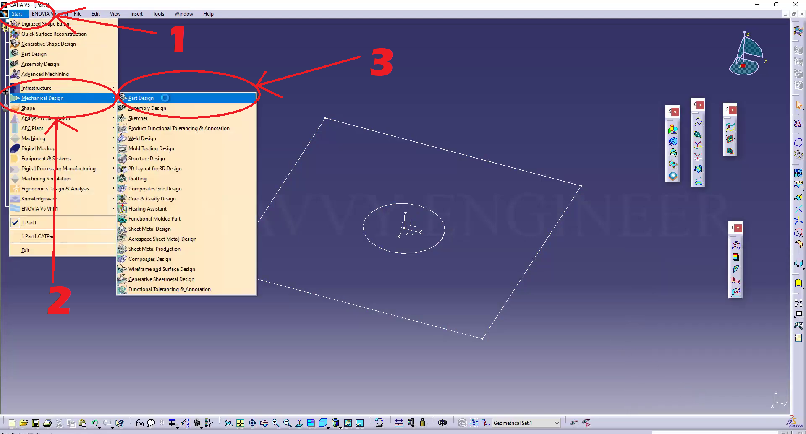
Task: Click the Fit All In view icon
Action: [x=240, y=423]
